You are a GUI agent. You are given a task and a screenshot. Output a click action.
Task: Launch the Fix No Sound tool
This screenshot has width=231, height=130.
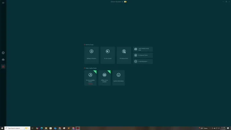(108, 55)
